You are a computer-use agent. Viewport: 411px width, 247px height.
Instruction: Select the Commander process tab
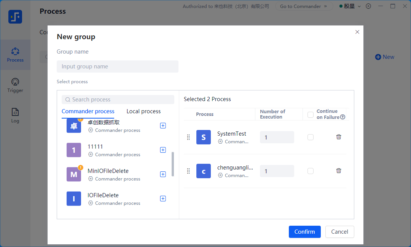click(88, 111)
